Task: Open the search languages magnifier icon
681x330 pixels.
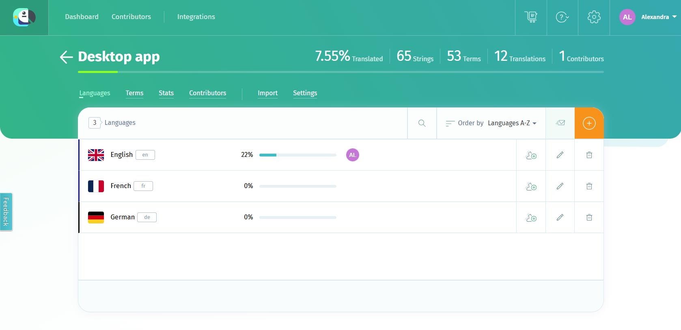Action: tap(422, 123)
